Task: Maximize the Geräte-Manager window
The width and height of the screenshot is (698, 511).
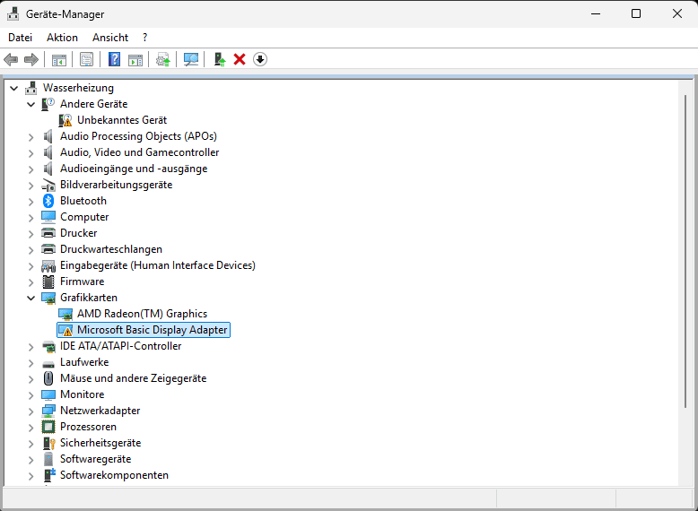Action: point(636,13)
